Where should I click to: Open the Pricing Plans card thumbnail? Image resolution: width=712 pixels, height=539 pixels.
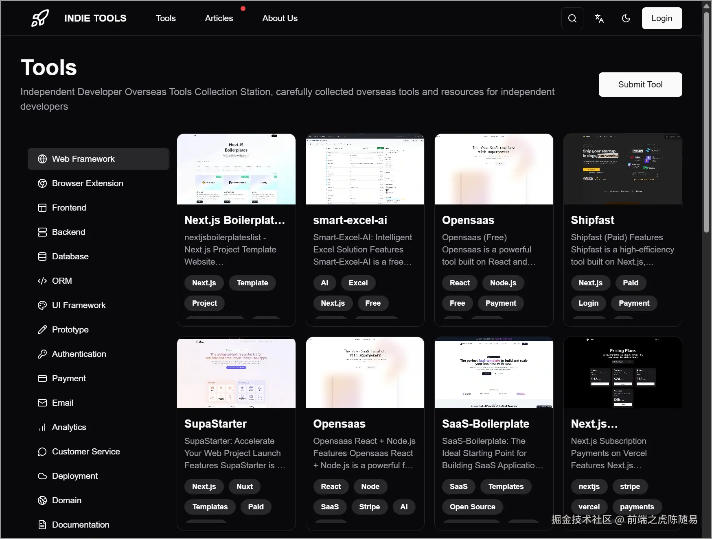623,373
